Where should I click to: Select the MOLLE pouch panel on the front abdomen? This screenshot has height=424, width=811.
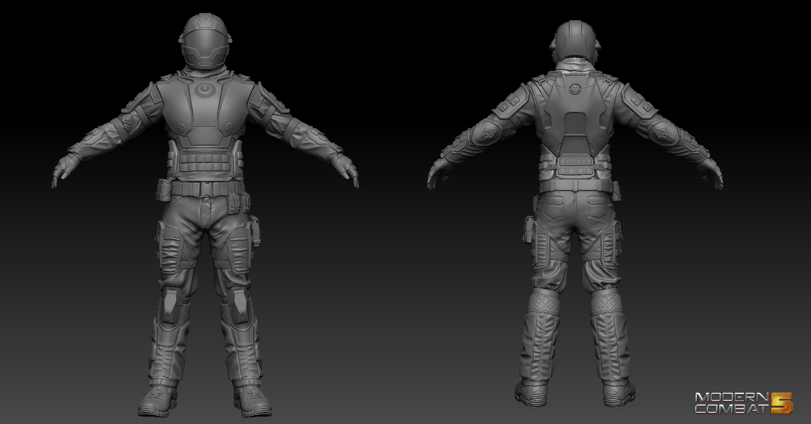click(x=205, y=163)
